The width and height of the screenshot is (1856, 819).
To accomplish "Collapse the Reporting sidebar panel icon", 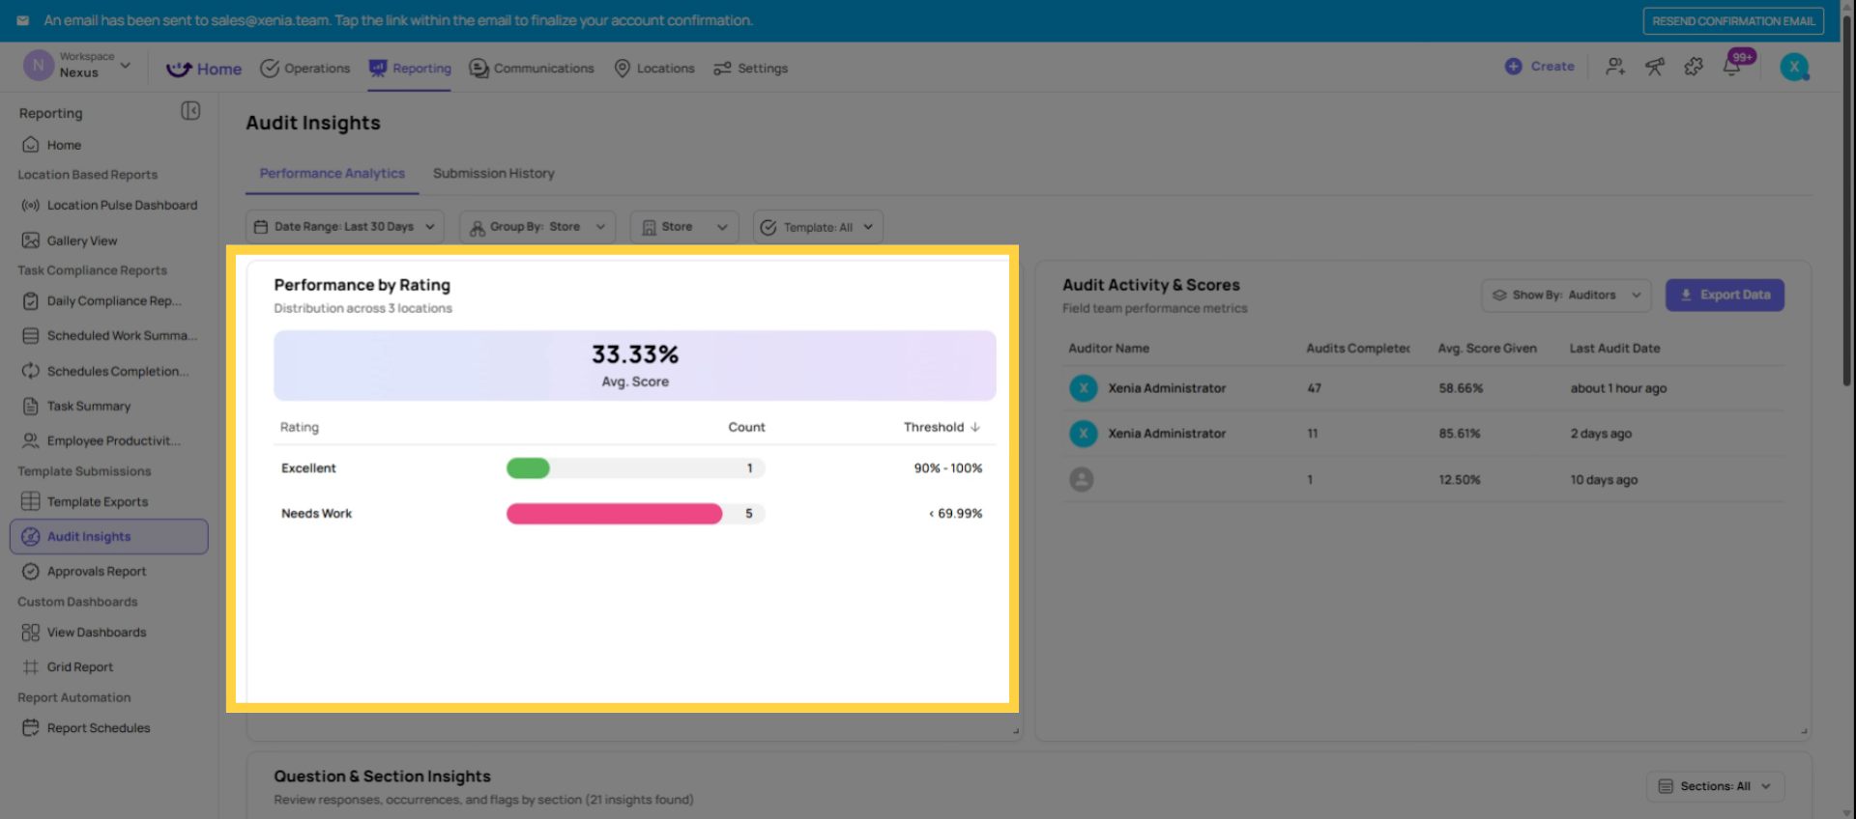I will pos(190,111).
